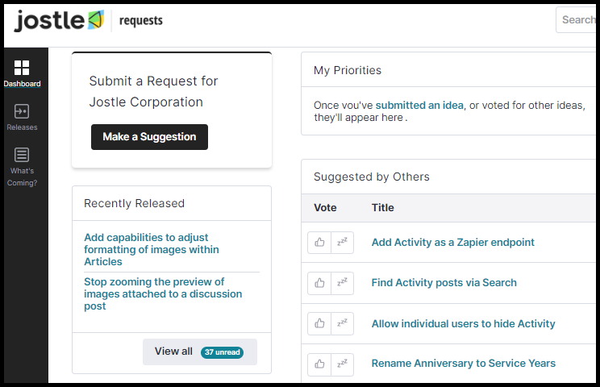Open the Dashboard grid icon
Viewport: 600px width, 387px height.
click(x=22, y=68)
